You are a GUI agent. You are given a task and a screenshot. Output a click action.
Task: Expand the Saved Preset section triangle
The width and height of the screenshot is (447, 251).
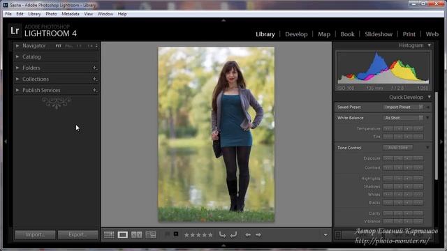tap(427, 107)
